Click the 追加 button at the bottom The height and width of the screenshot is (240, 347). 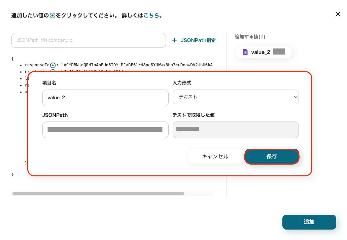[x=309, y=222]
